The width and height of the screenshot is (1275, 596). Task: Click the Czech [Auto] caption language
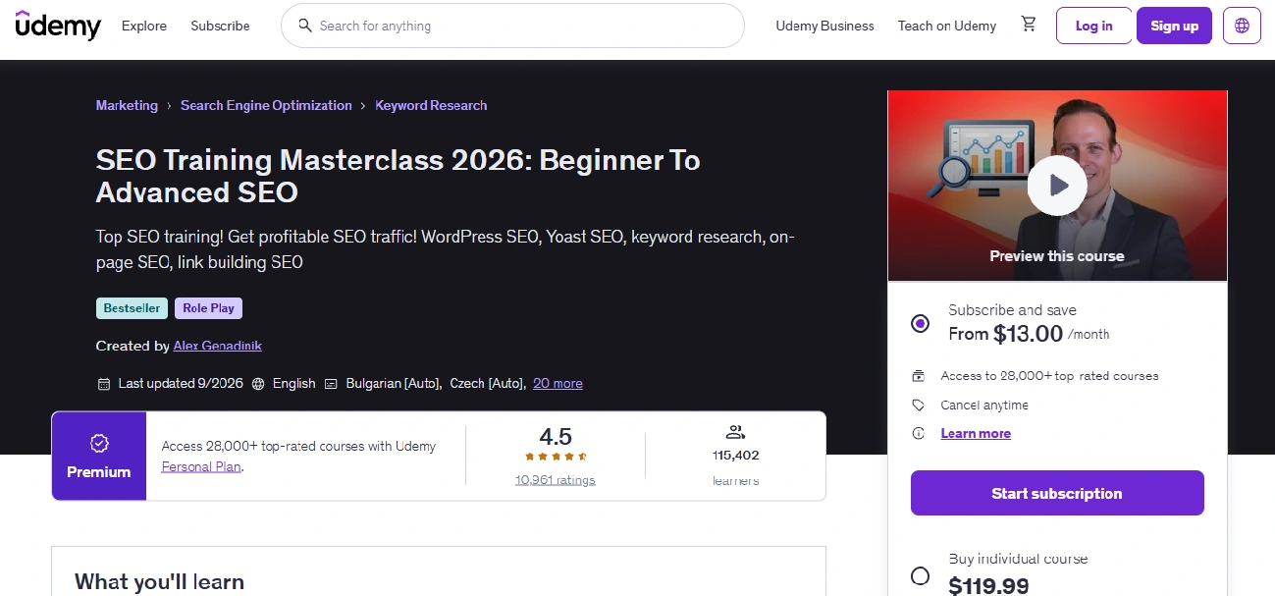(x=488, y=384)
